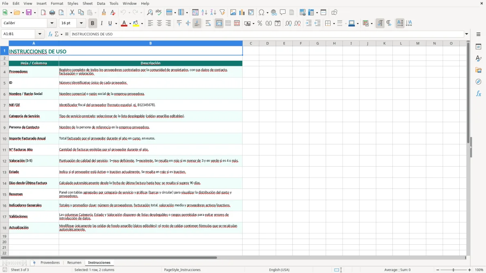
Task: Toggle Wrap Text button
Action: coord(208,23)
